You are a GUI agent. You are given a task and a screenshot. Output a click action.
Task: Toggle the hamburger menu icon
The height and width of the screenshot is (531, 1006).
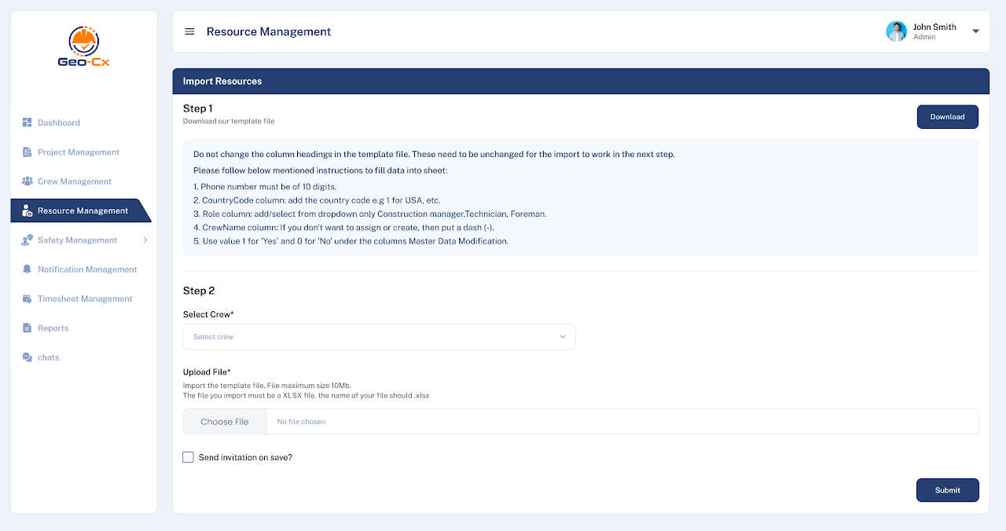click(x=189, y=31)
